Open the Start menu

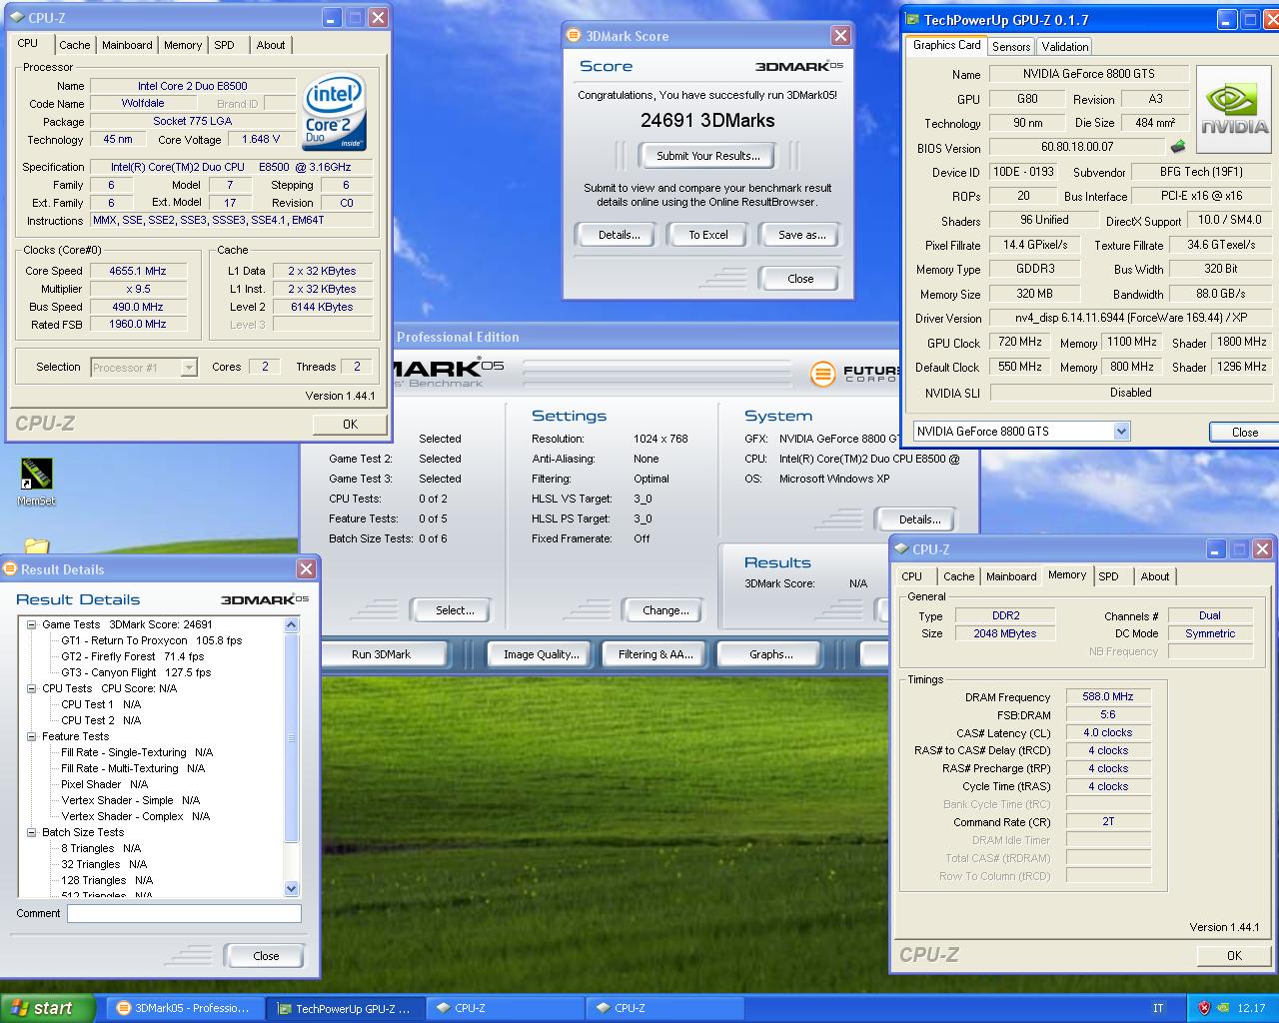[48, 1008]
